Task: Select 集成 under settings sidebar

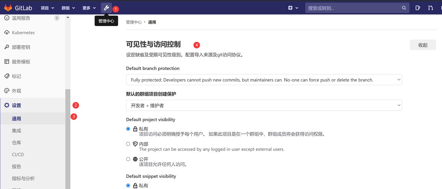Action: coord(17,131)
